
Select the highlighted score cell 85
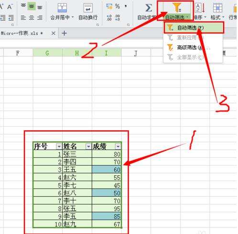tap(107, 216)
